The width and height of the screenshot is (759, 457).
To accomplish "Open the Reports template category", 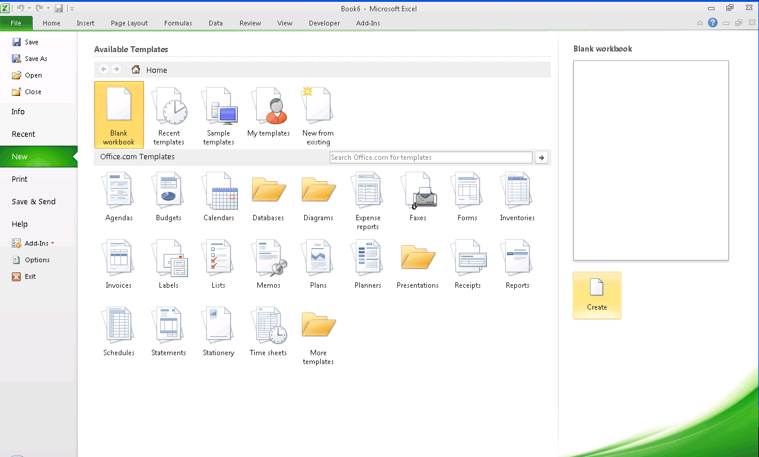I will [518, 263].
